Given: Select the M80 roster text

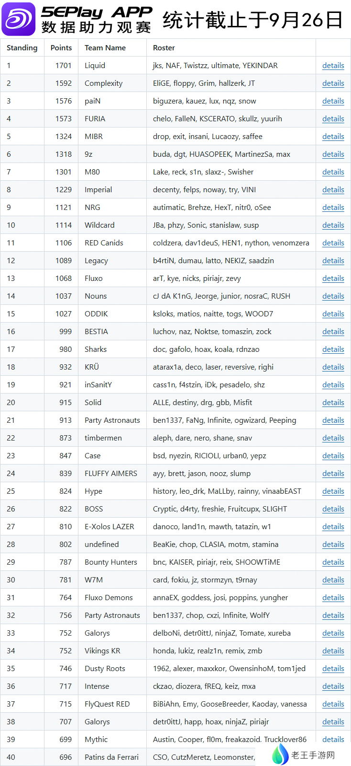Looking at the screenshot, I should click(x=203, y=172).
